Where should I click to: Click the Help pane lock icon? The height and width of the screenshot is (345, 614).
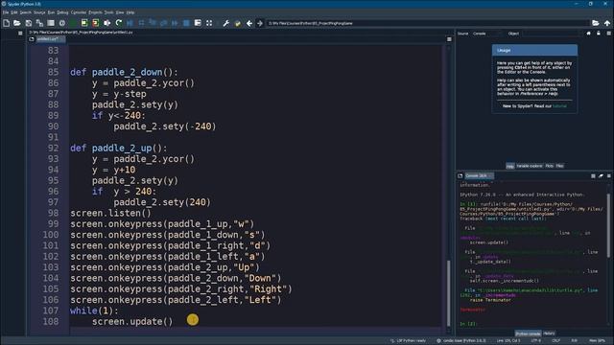(599, 34)
